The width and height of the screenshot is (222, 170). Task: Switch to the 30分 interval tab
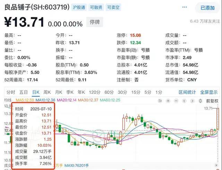[x=122, y=92]
